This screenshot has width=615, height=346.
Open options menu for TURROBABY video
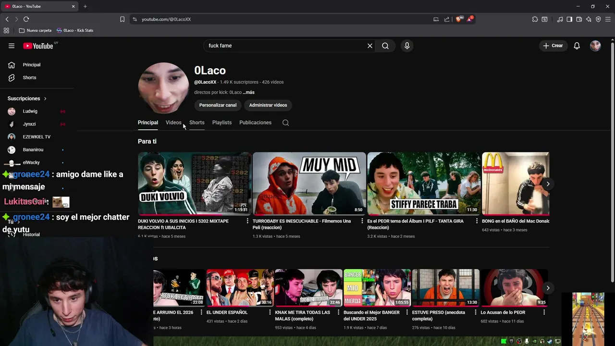(x=362, y=221)
